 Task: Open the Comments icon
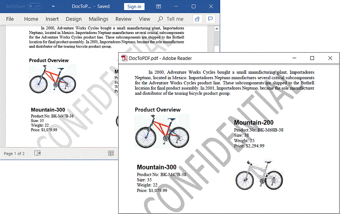(x=210, y=19)
